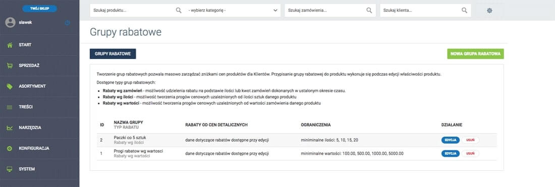Click the 'DZIAŁANIE' column header
Screen dimensions: 555x187
(452, 125)
